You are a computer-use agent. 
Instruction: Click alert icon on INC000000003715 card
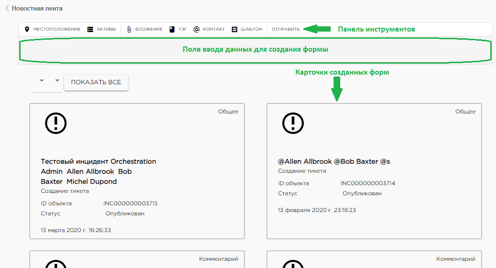tap(56, 123)
